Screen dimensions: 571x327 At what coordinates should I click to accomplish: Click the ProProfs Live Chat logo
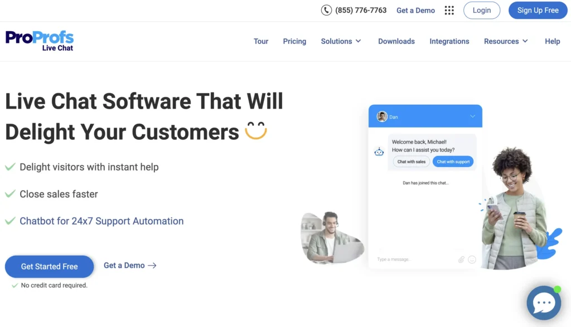coord(40,41)
